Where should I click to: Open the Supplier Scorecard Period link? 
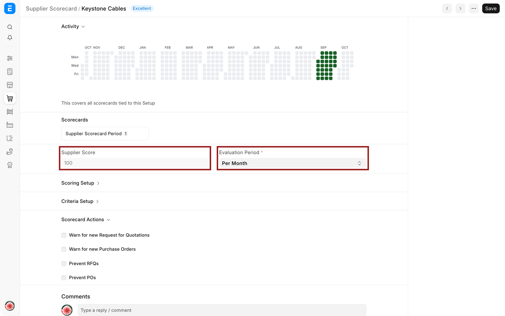[x=93, y=134]
